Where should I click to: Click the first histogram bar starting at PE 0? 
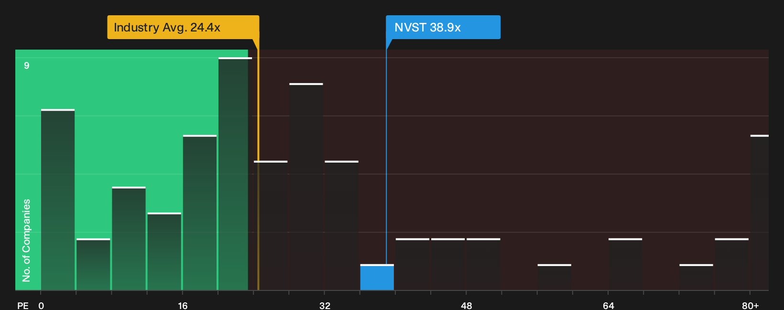pos(58,200)
